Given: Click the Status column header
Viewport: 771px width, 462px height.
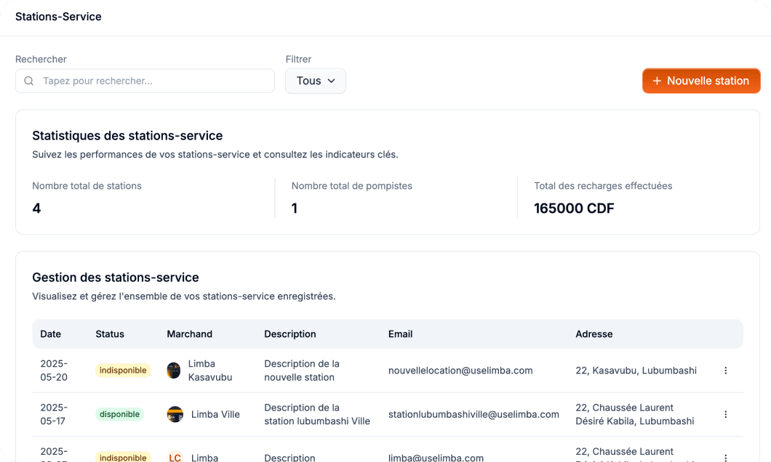Looking at the screenshot, I should pyautogui.click(x=110, y=334).
